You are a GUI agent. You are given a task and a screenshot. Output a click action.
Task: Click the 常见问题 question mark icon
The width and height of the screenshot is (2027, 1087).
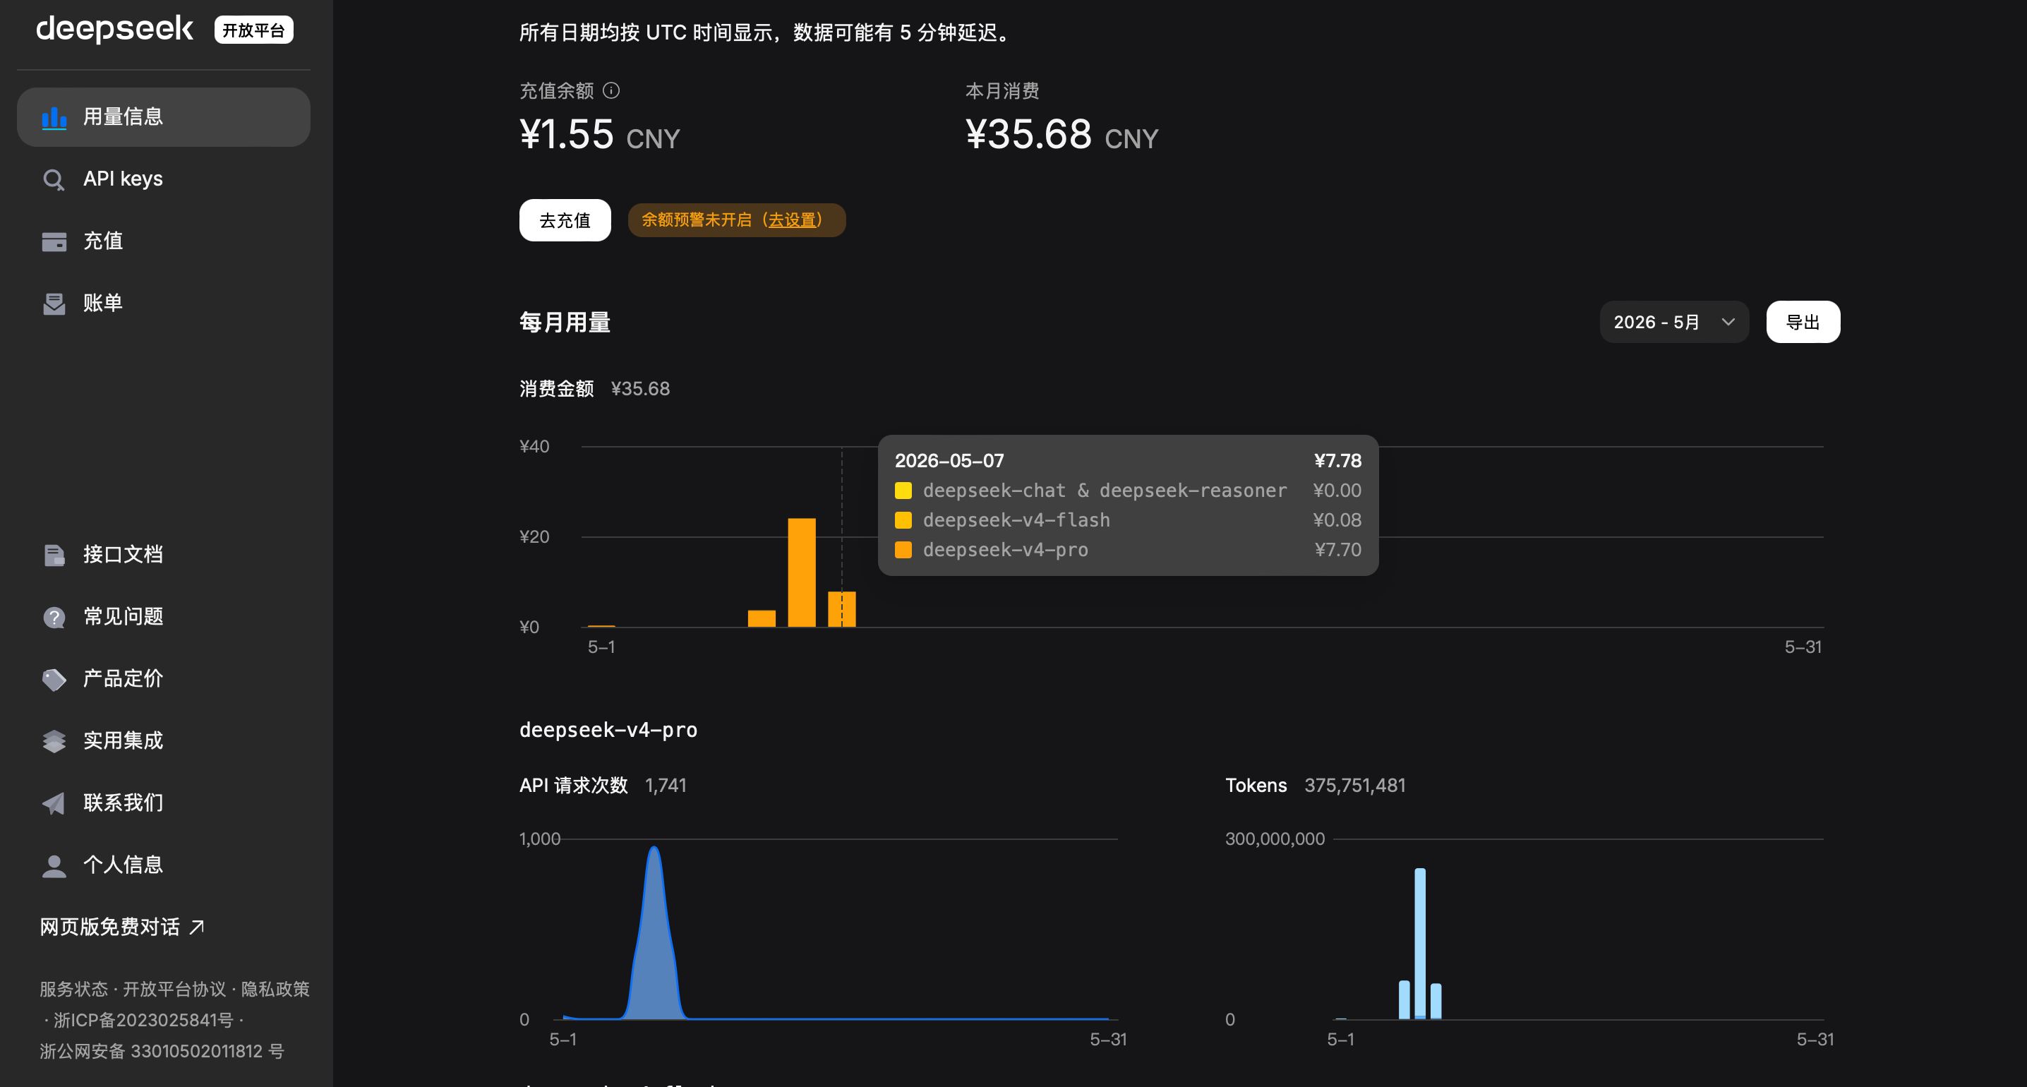[x=54, y=617]
